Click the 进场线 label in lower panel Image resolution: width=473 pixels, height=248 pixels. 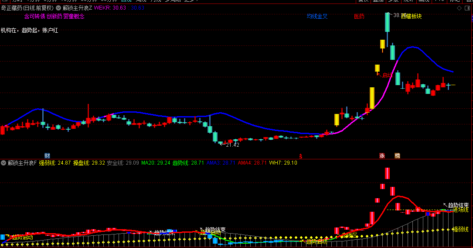pos(461,210)
